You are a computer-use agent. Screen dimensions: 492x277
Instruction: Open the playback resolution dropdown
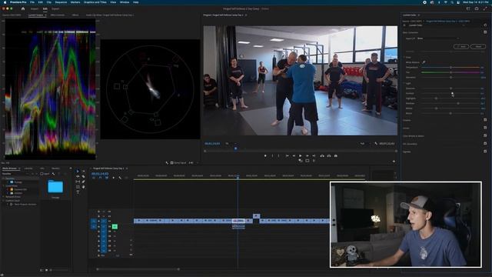click(364, 144)
